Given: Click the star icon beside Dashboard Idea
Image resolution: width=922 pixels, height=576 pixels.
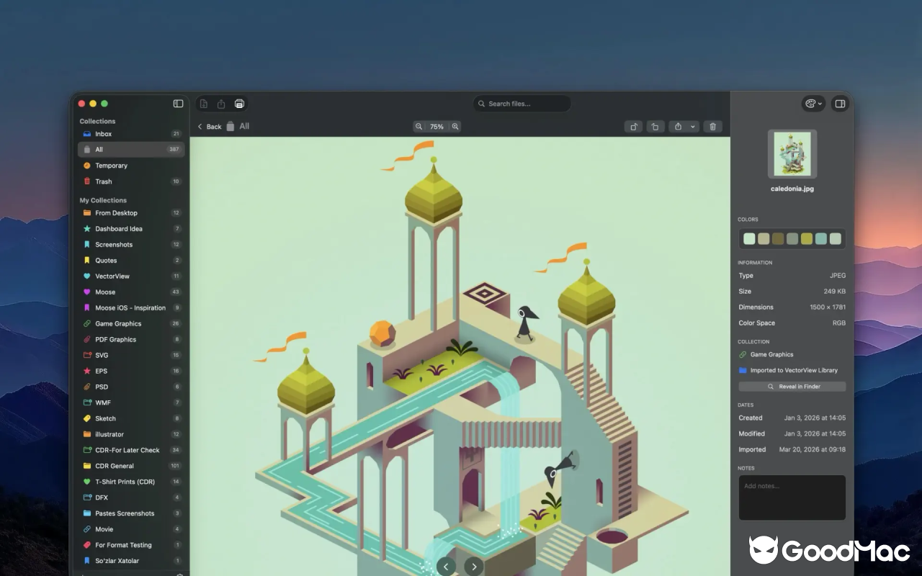Looking at the screenshot, I should pos(87,229).
